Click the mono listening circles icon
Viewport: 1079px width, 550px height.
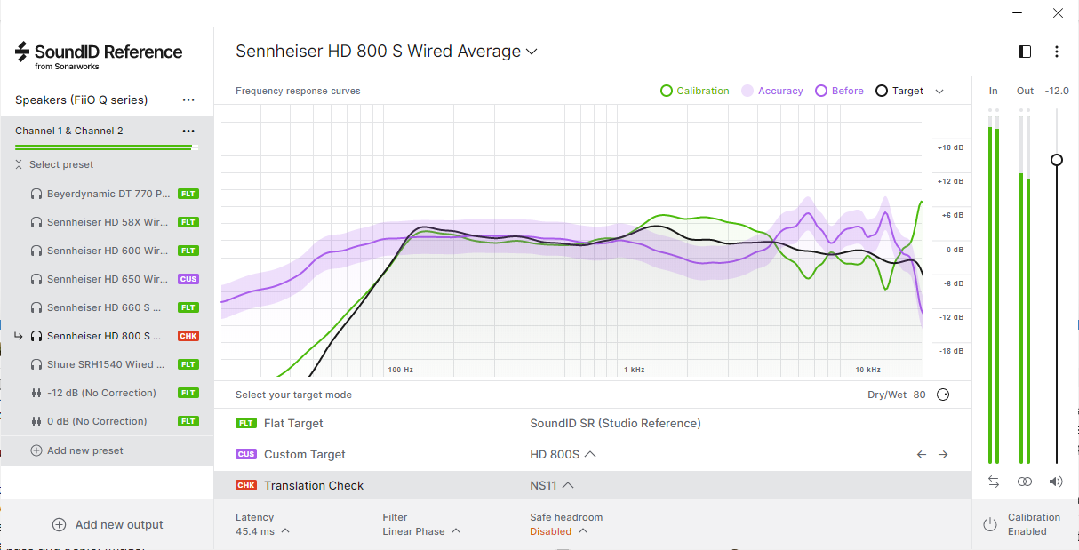pyautogui.click(x=1025, y=482)
